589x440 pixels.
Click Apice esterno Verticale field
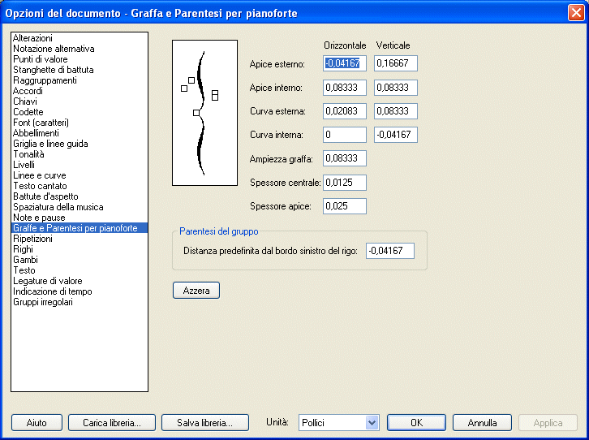tap(396, 63)
